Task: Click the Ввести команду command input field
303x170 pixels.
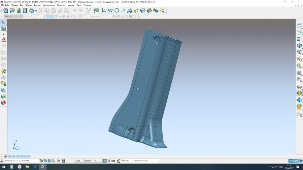Action: pyautogui.click(x=146, y=161)
